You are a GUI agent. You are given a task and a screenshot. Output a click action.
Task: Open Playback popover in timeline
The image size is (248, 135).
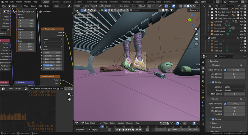(81, 130)
